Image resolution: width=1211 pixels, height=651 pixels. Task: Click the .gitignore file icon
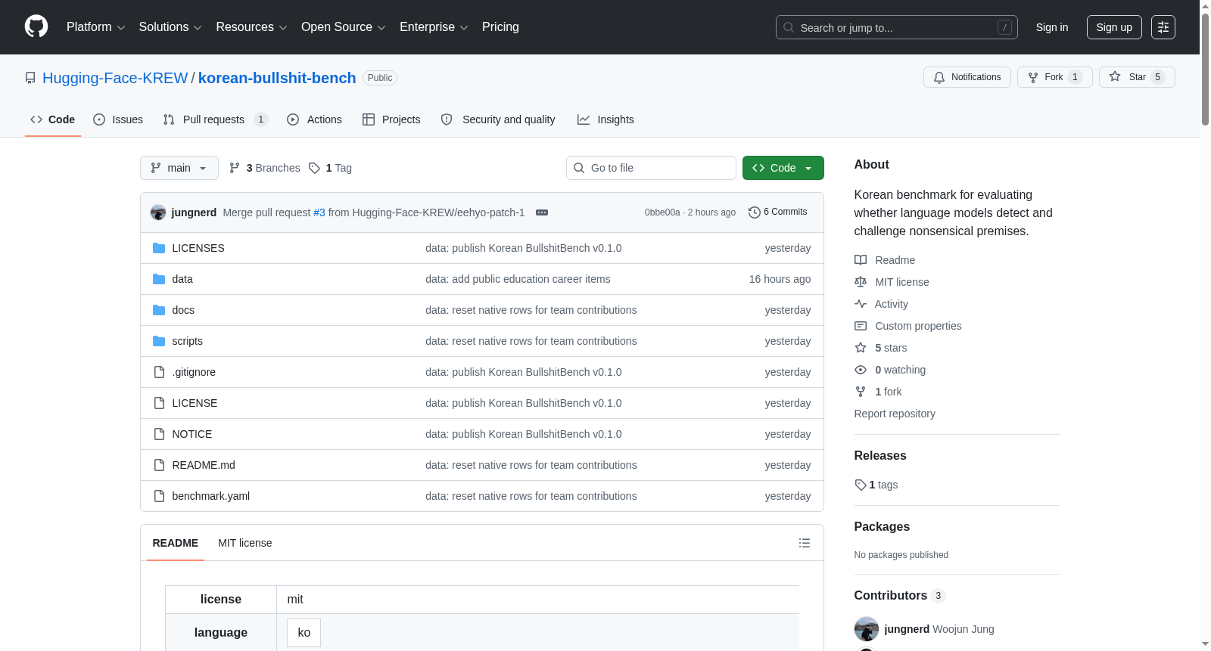tap(159, 372)
